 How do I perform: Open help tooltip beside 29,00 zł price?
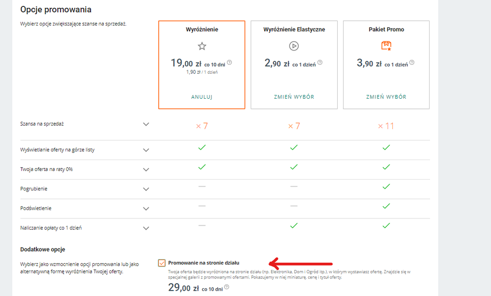click(x=227, y=287)
